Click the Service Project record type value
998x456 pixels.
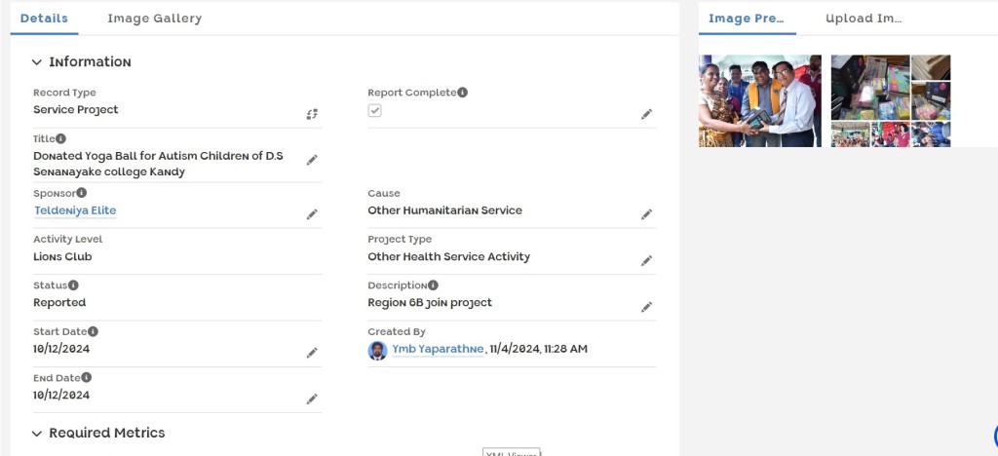coord(76,109)
